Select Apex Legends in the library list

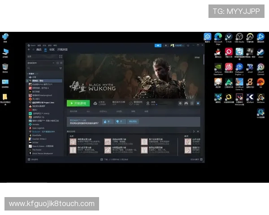[x=38, y=128]
